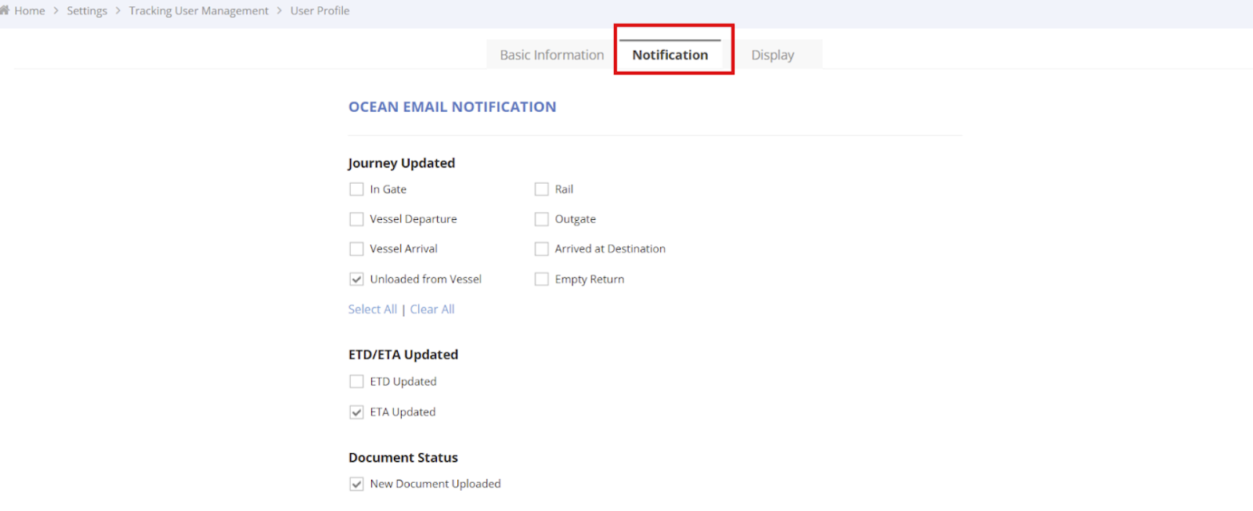
Task: Toggle Arrived at Destination checkbox
Action: 541,249
